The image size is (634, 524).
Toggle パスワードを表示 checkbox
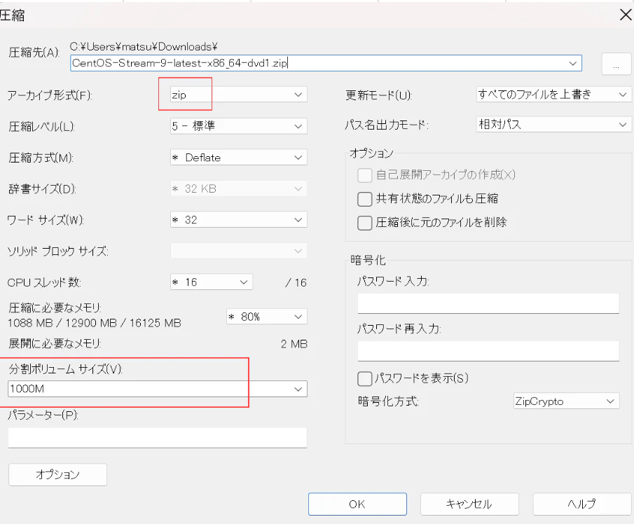pos(365,378)
